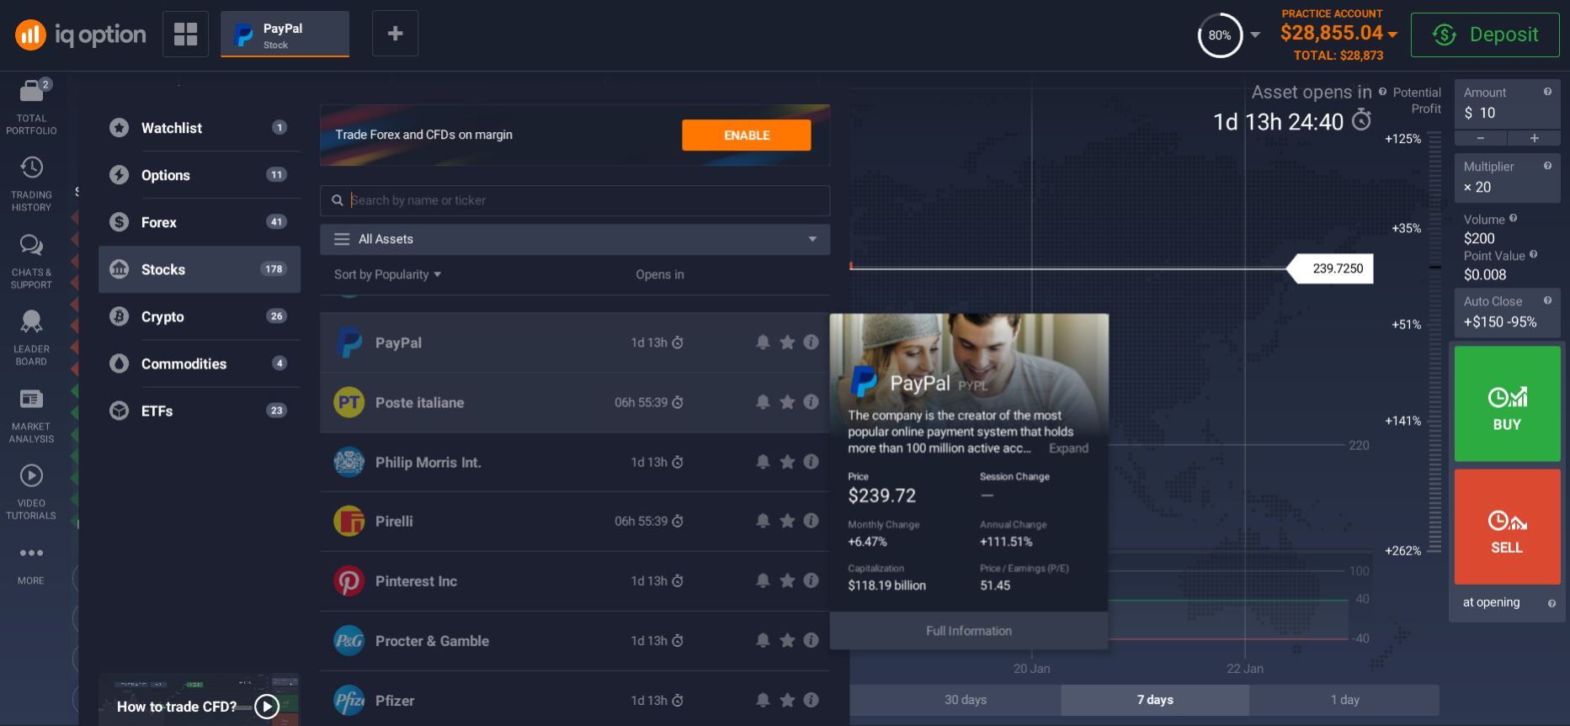
Task: Select the Options category
Action: pos(200,175)
